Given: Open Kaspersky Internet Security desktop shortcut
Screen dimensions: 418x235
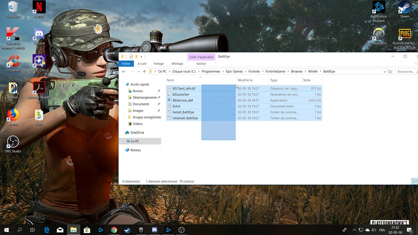Looking at the screenshot, I should 13,39.
